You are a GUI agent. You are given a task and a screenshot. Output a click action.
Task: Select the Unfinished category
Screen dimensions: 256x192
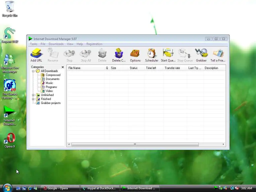47,95
